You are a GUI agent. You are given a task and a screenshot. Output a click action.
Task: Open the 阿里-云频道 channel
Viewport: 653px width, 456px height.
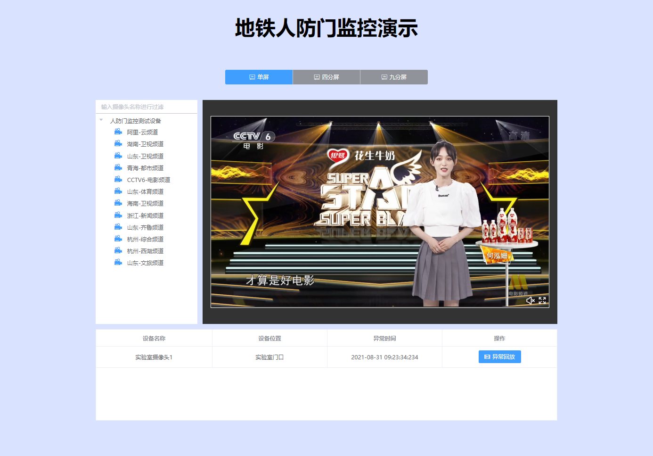pos(142,133)
